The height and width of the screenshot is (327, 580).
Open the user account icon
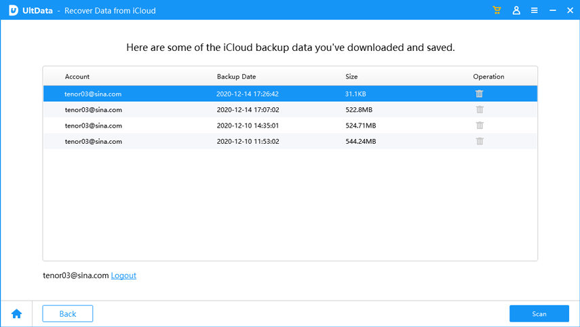coord(516,10)
